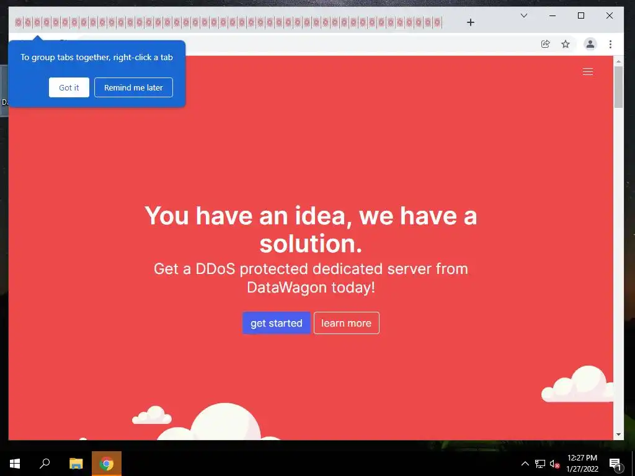The width and height of the screenshot is (635, 476).
Task: Click the scrollbar down arrow
Action: (618, 434)
